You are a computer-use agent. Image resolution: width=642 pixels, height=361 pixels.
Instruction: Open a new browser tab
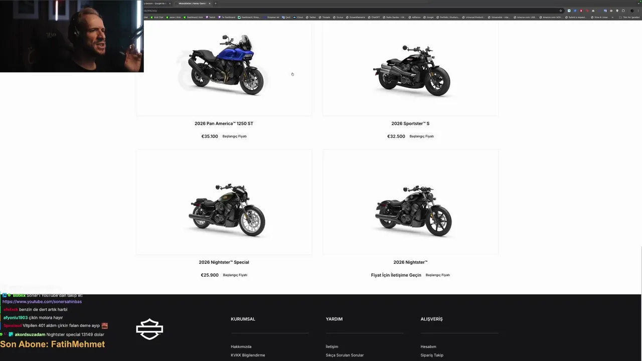pos(216,4)
